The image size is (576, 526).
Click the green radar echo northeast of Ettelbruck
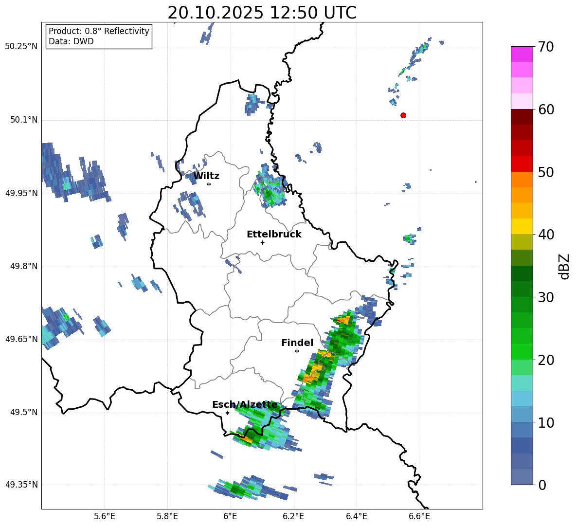coord(270,187)
